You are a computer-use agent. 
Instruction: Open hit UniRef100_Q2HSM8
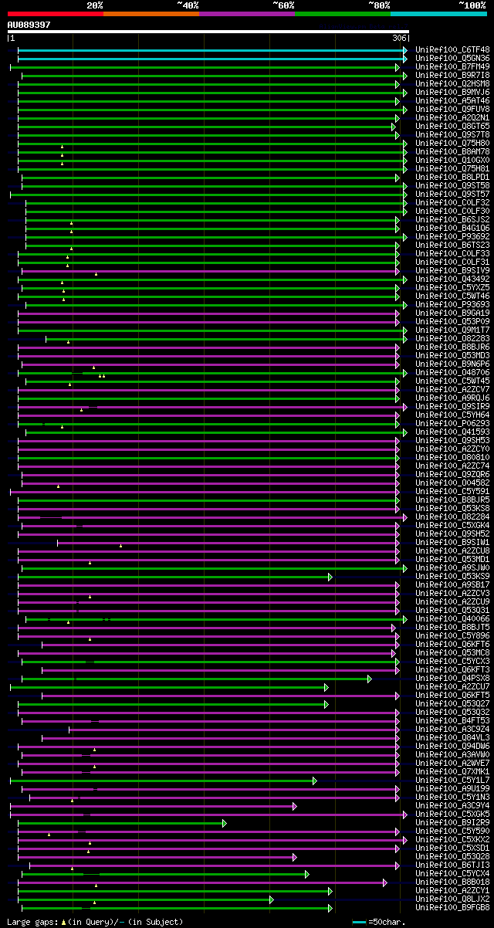tap(452, 83)
